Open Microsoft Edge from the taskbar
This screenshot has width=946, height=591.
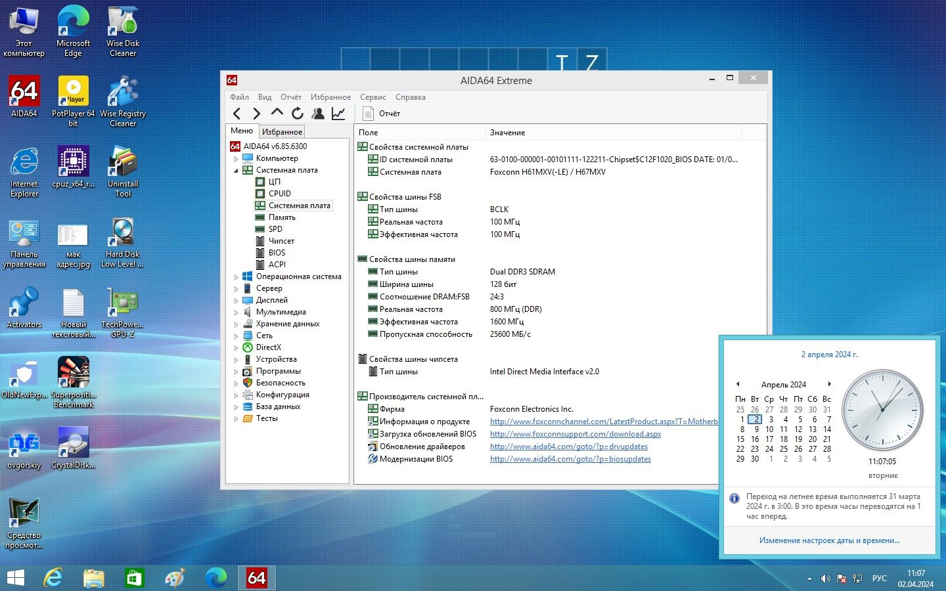point(215,578)
